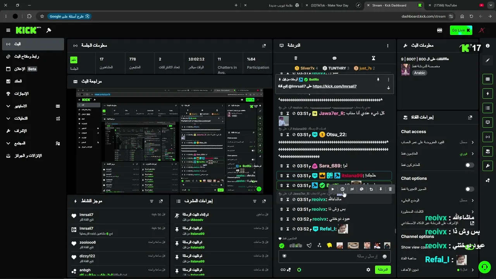Click the green الدردشة send button
Viewport: 496px width, 279px height.
click(382, 270)
